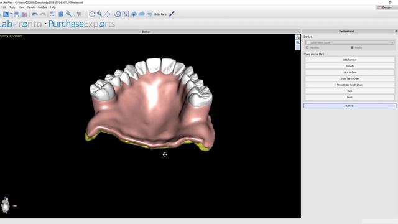Screen dimensions: 398x224
Task: Click the Back button in Denture Panel
Action: coord(349,91)
